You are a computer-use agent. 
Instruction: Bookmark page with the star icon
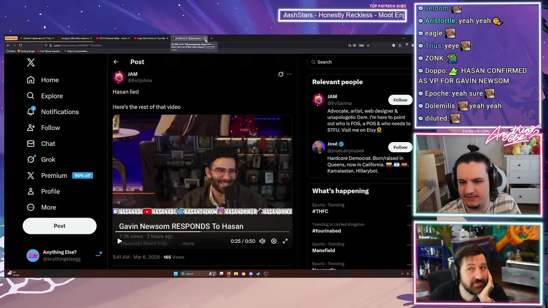368,45
